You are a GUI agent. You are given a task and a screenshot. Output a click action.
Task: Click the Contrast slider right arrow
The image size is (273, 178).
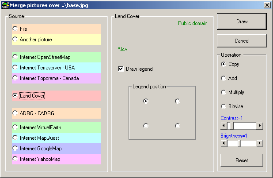pyautogui.click(x=260, y=126)
